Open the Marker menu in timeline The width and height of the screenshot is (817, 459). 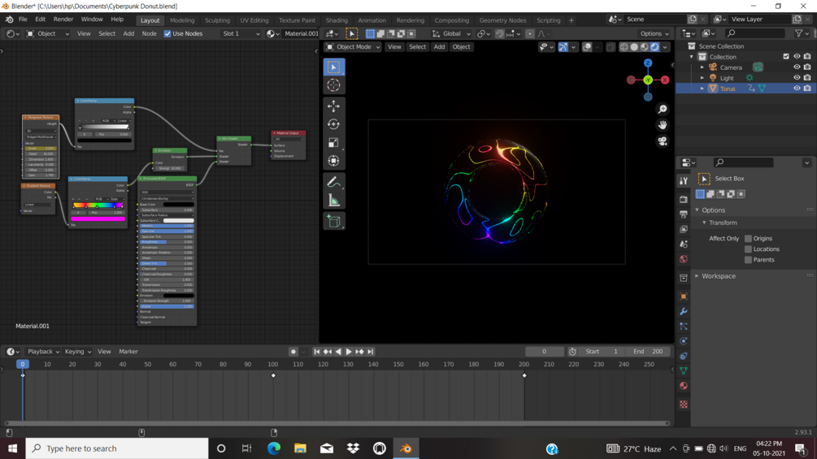(x=128, y=351)
